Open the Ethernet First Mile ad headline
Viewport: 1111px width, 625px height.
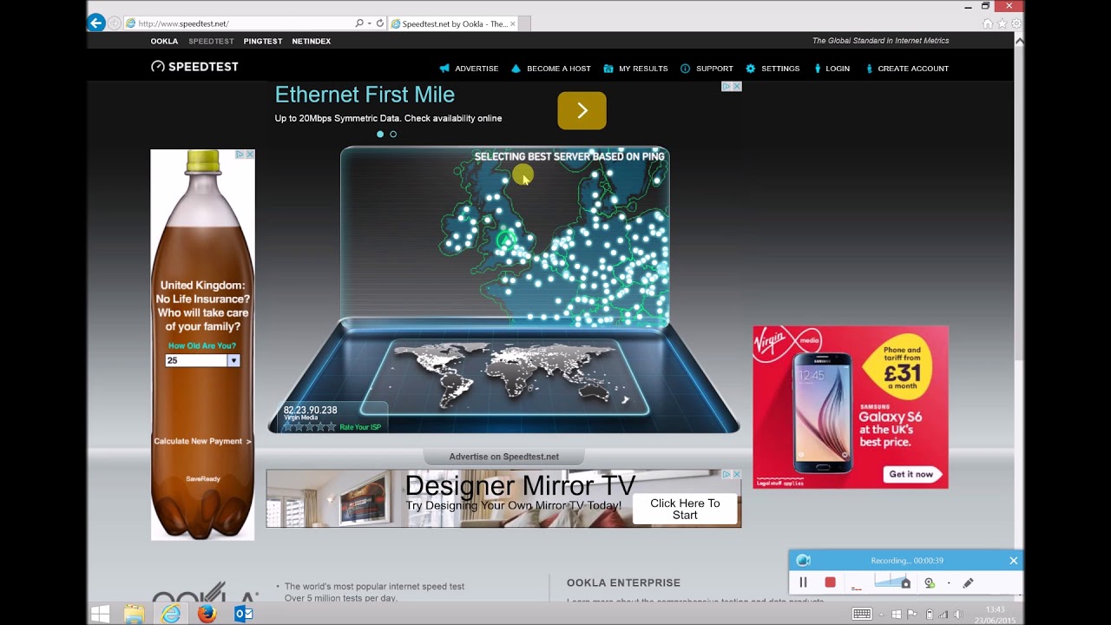pos(365,94)
